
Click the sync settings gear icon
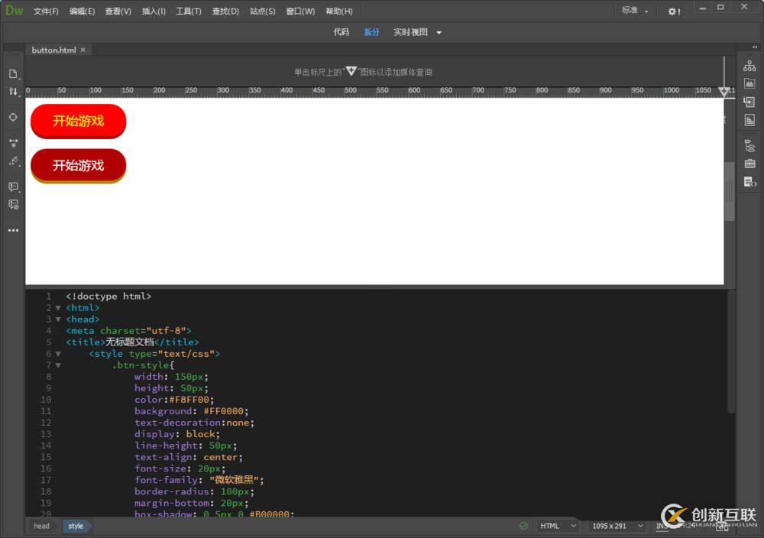(673, 11)
